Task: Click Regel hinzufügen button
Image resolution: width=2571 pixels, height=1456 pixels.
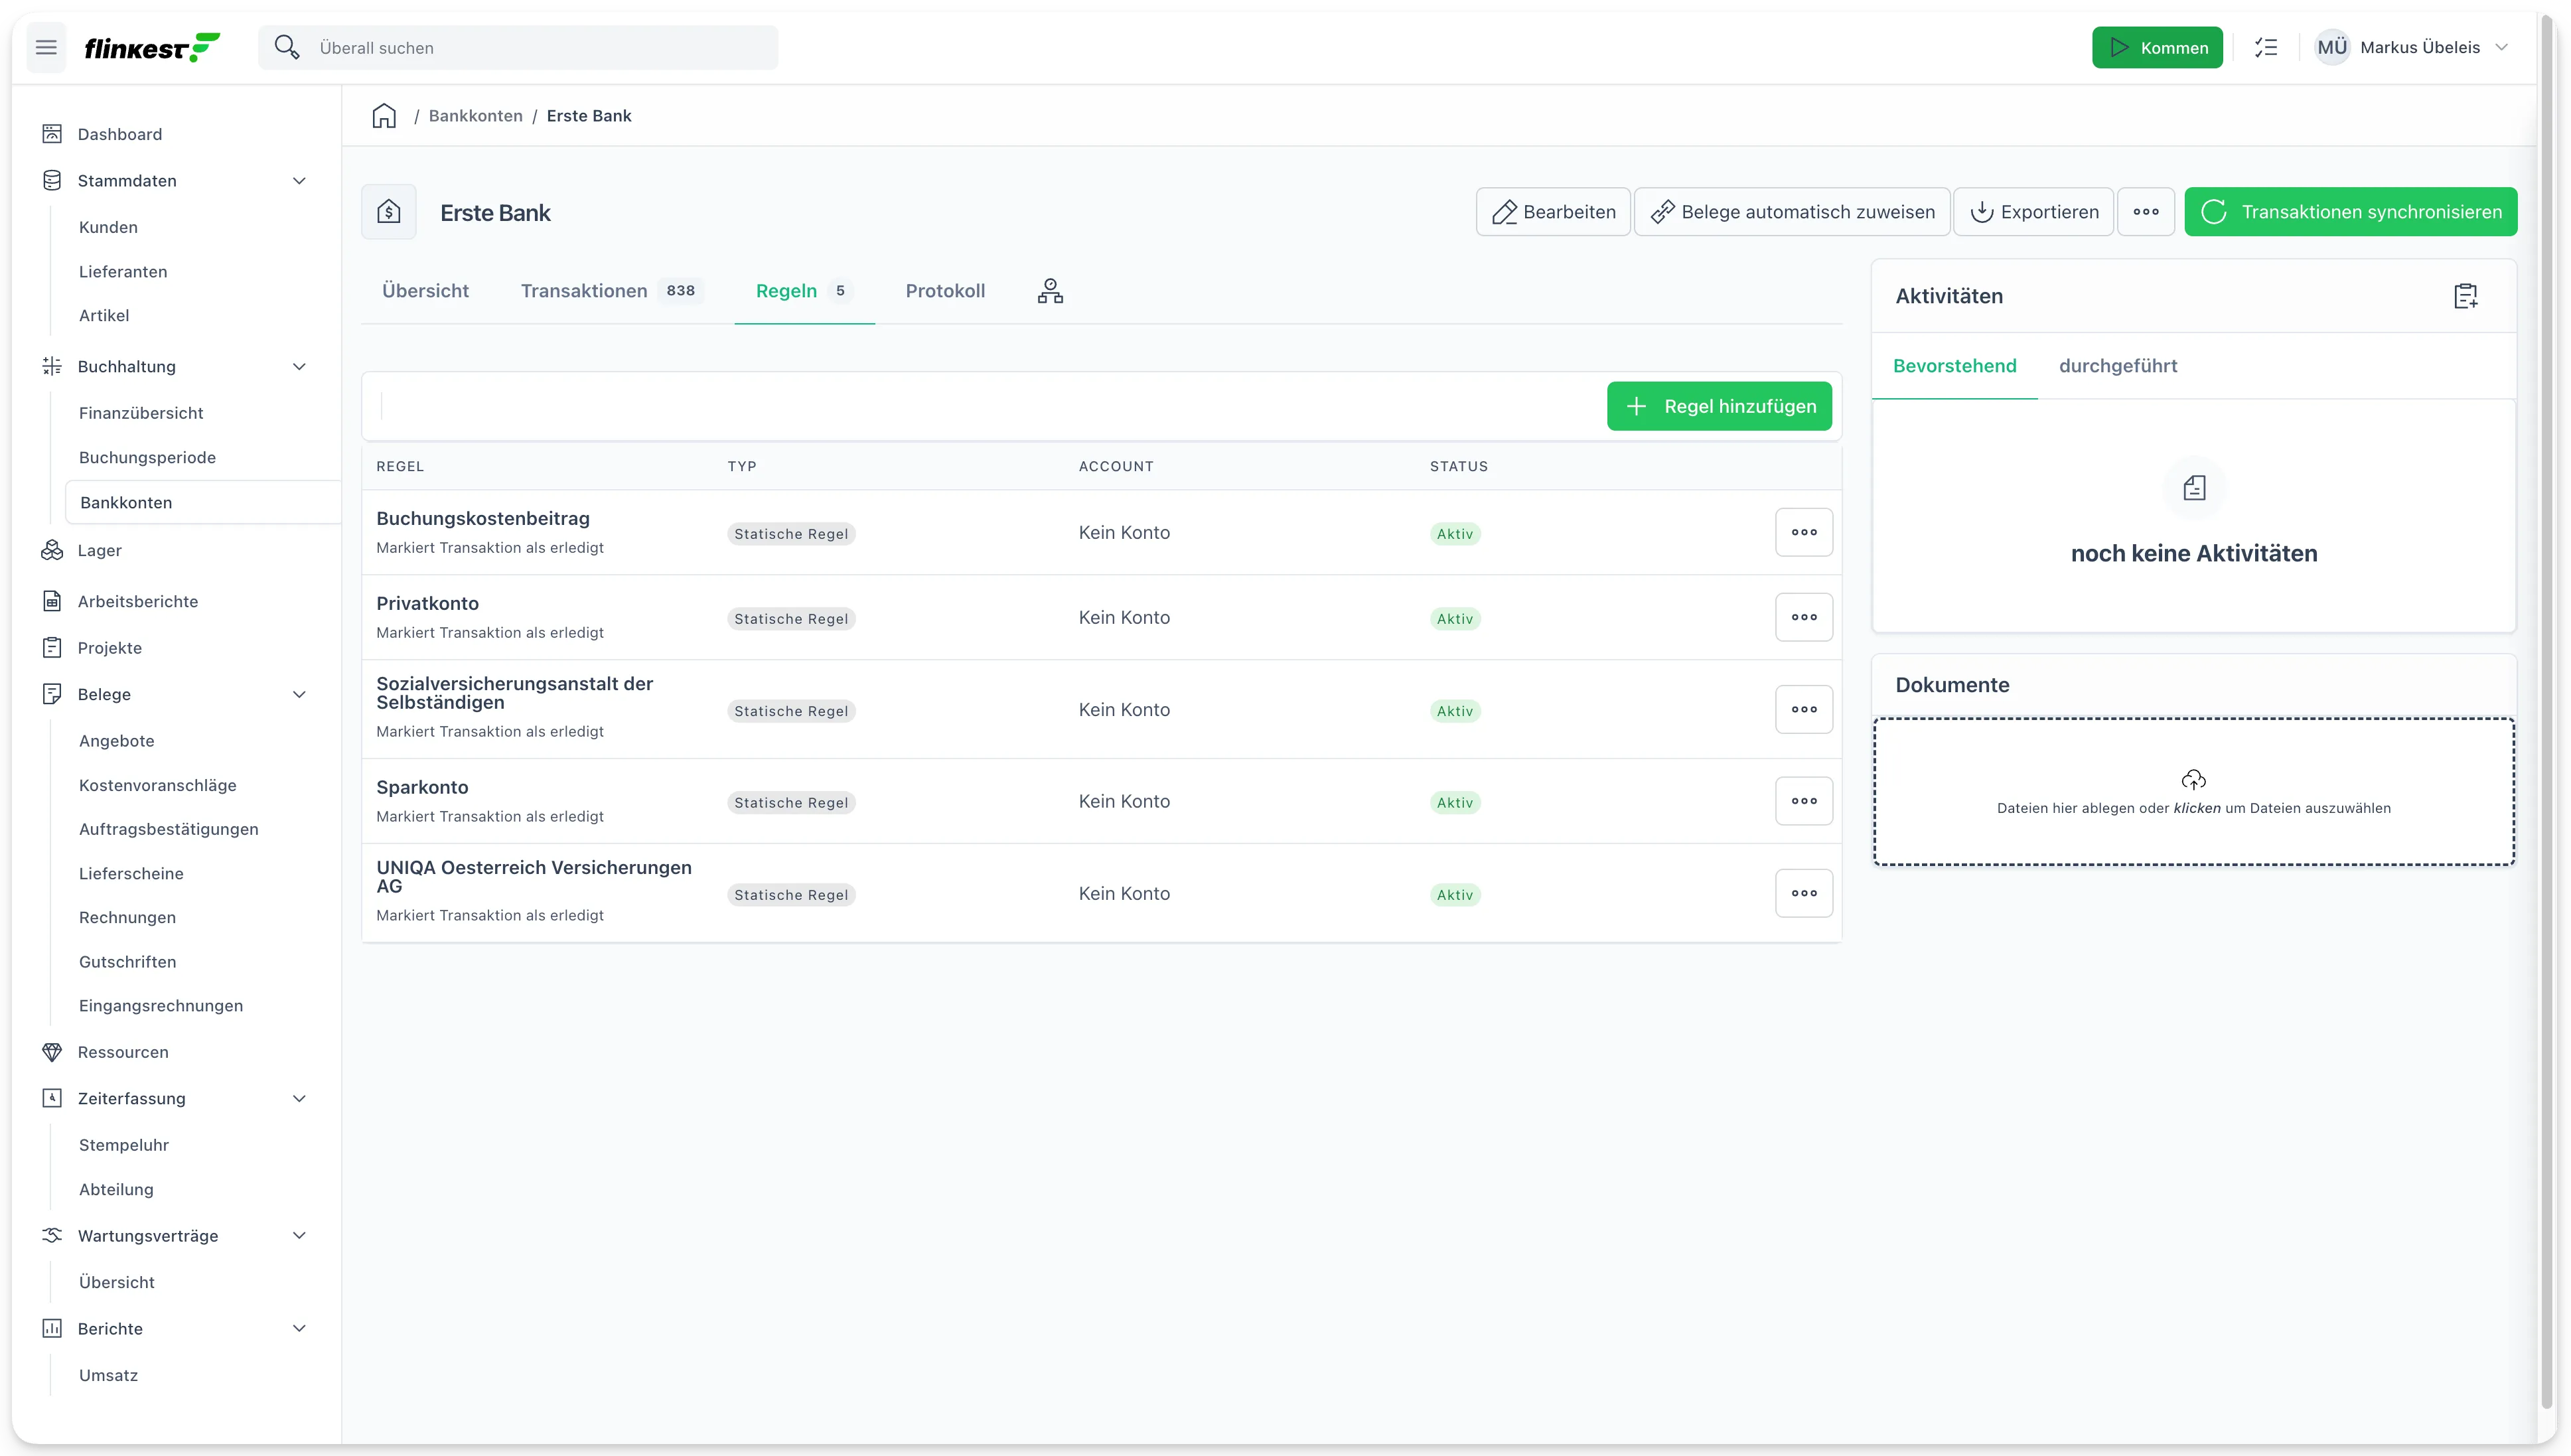Action: click(x=1719, y=406)
